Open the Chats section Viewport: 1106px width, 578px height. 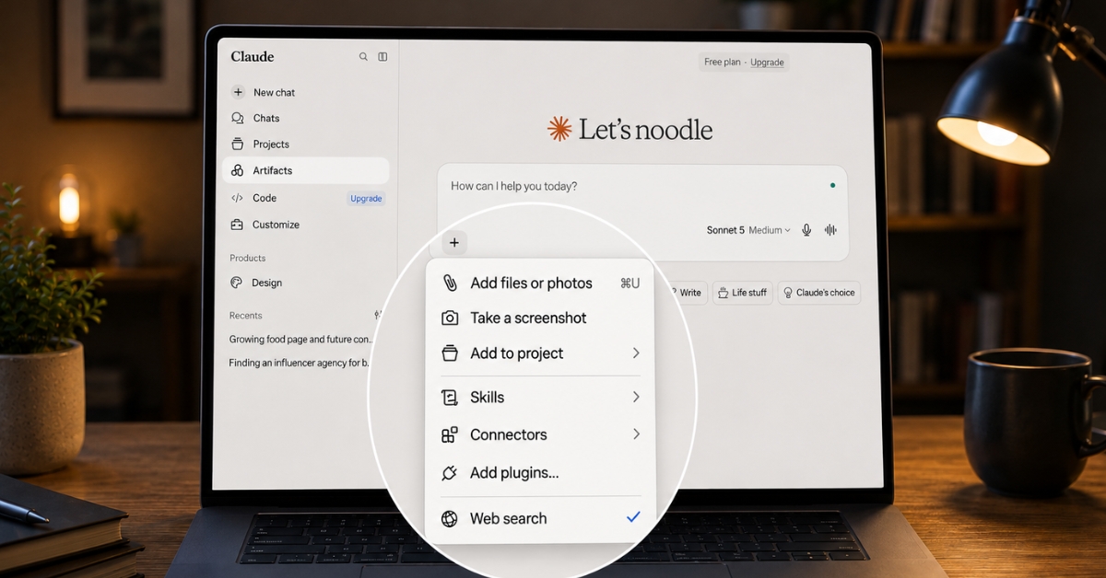click(255, 118)
